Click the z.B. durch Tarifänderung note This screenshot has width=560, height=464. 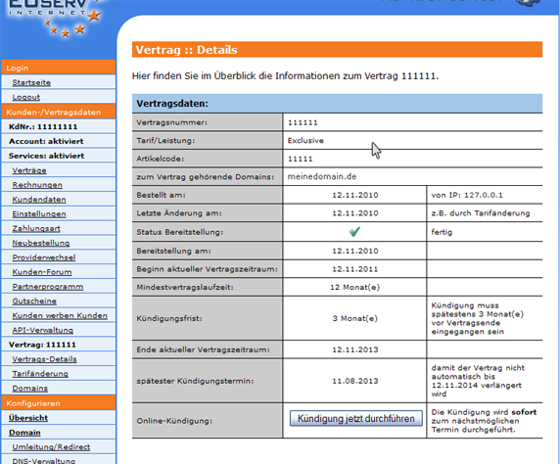481,213
